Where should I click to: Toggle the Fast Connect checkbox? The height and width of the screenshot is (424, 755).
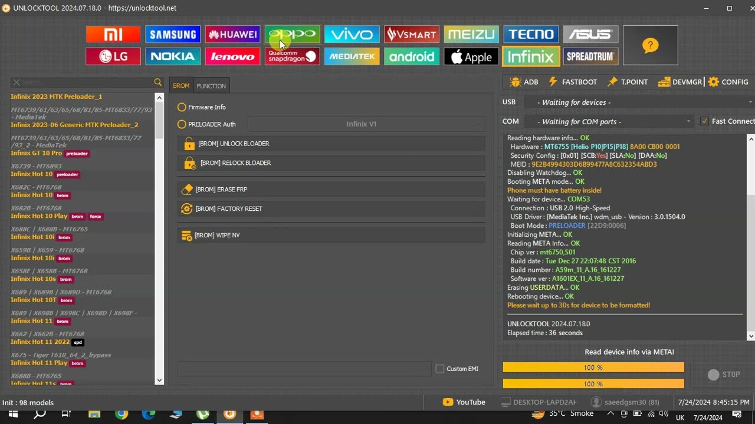point(704,121)
